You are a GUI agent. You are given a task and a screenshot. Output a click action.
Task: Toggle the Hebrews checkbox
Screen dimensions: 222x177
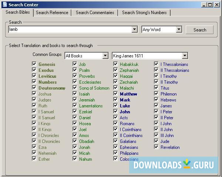pos(156,100)
